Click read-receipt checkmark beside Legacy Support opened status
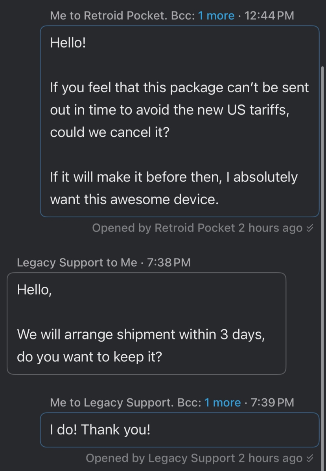 pos(310,458)
